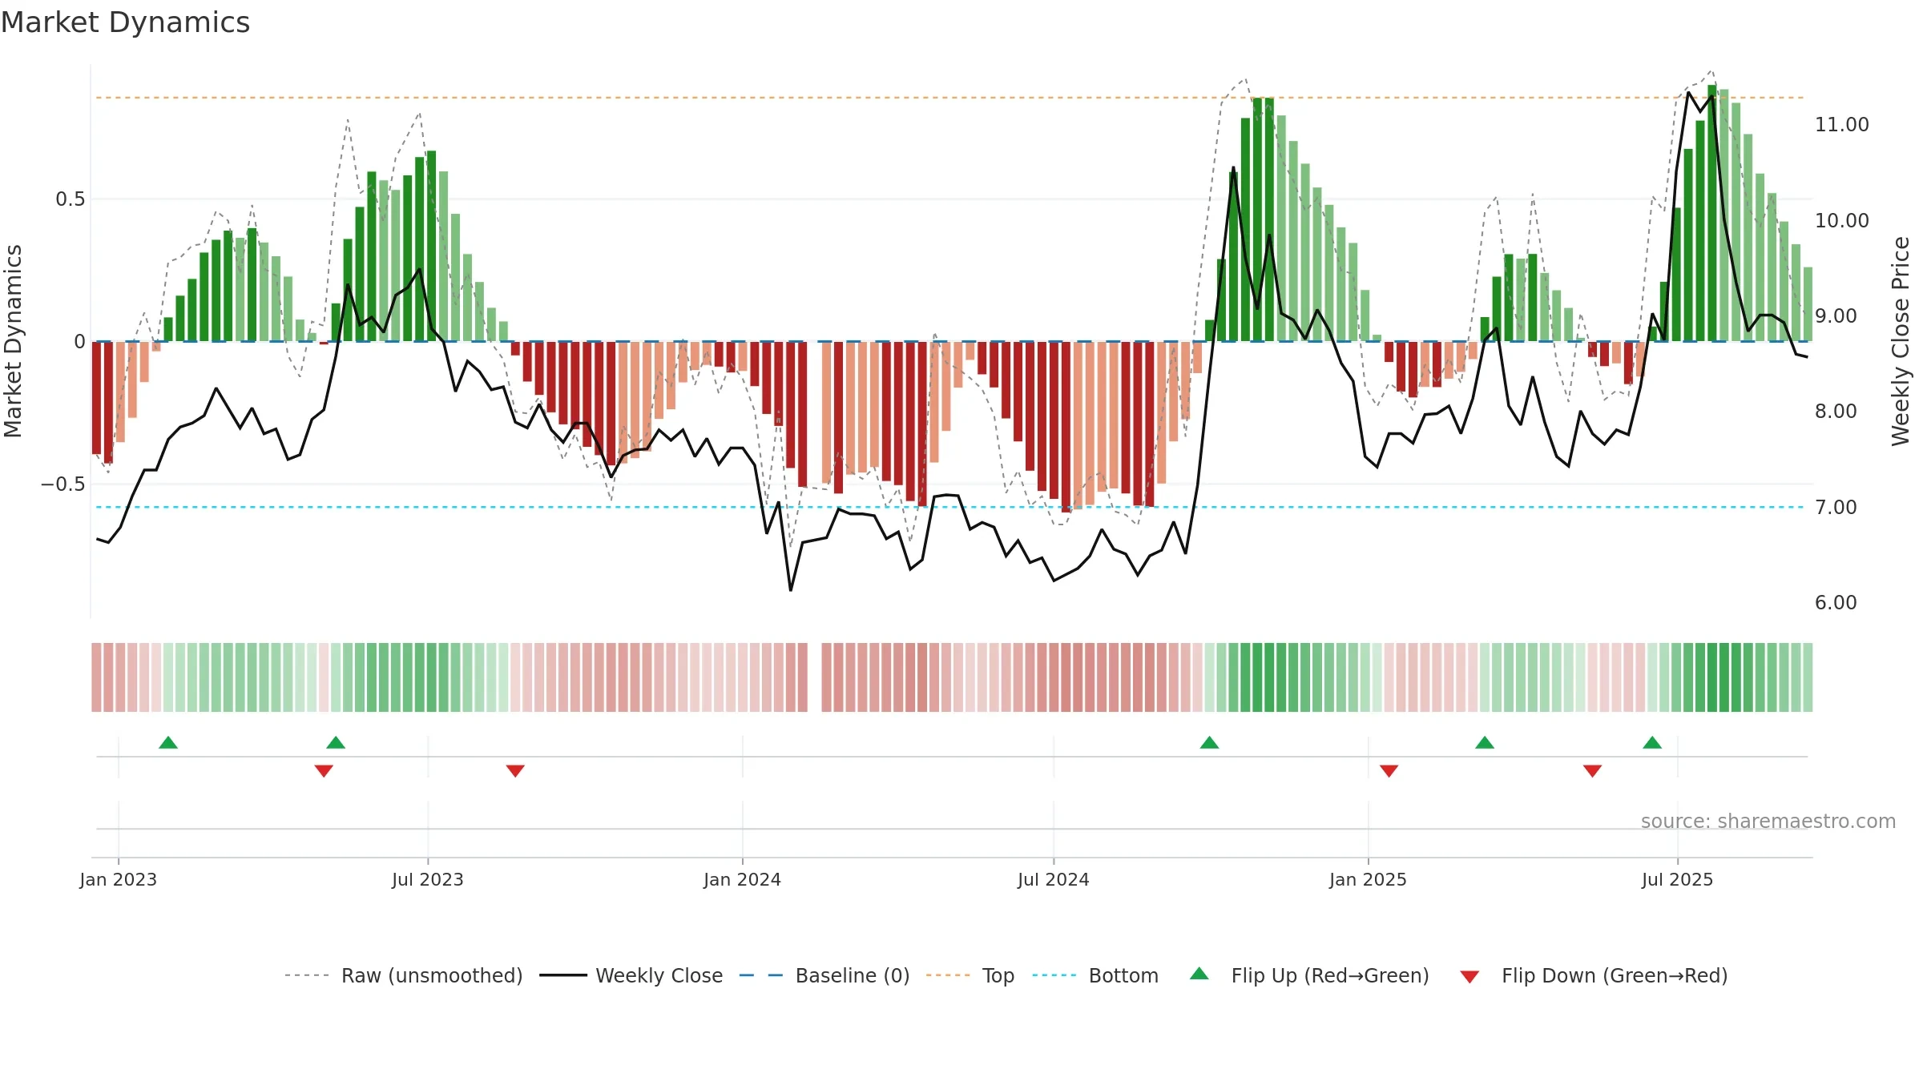Click the 10.00 price axis label
1923x1081 pixels.
(x=1842, y=220)
